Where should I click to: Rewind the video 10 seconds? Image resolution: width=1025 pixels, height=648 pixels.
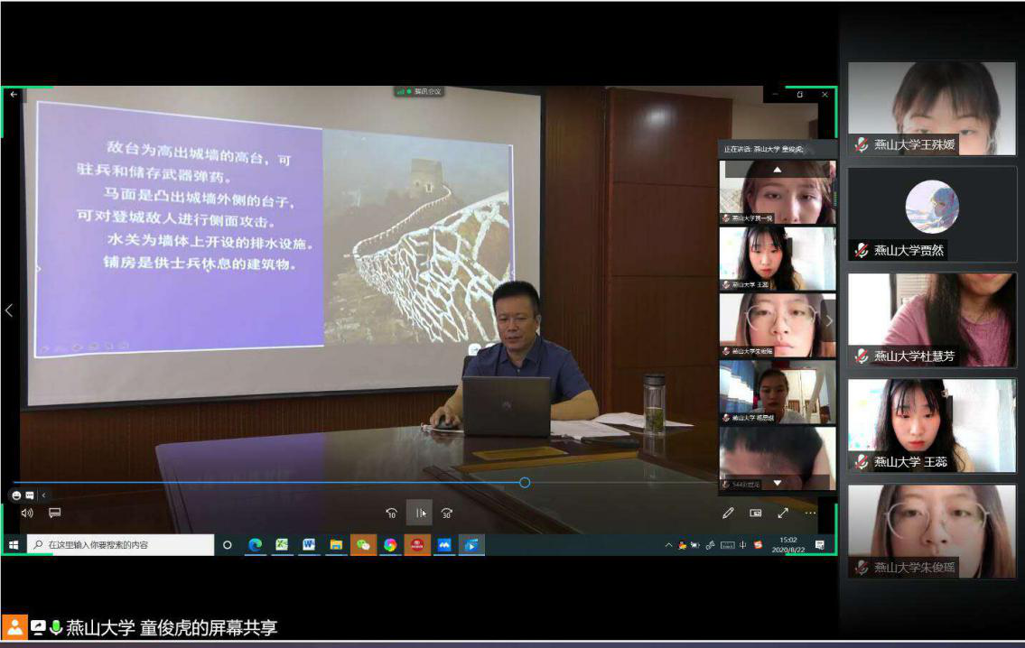[x=391, y=514]
